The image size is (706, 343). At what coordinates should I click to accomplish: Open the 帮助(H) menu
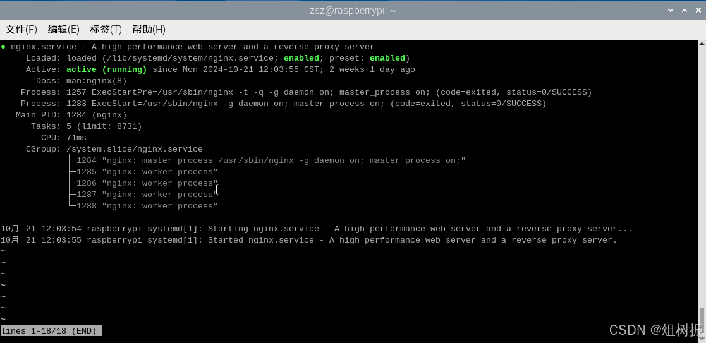pyautogui.click(x=149, y=29)
